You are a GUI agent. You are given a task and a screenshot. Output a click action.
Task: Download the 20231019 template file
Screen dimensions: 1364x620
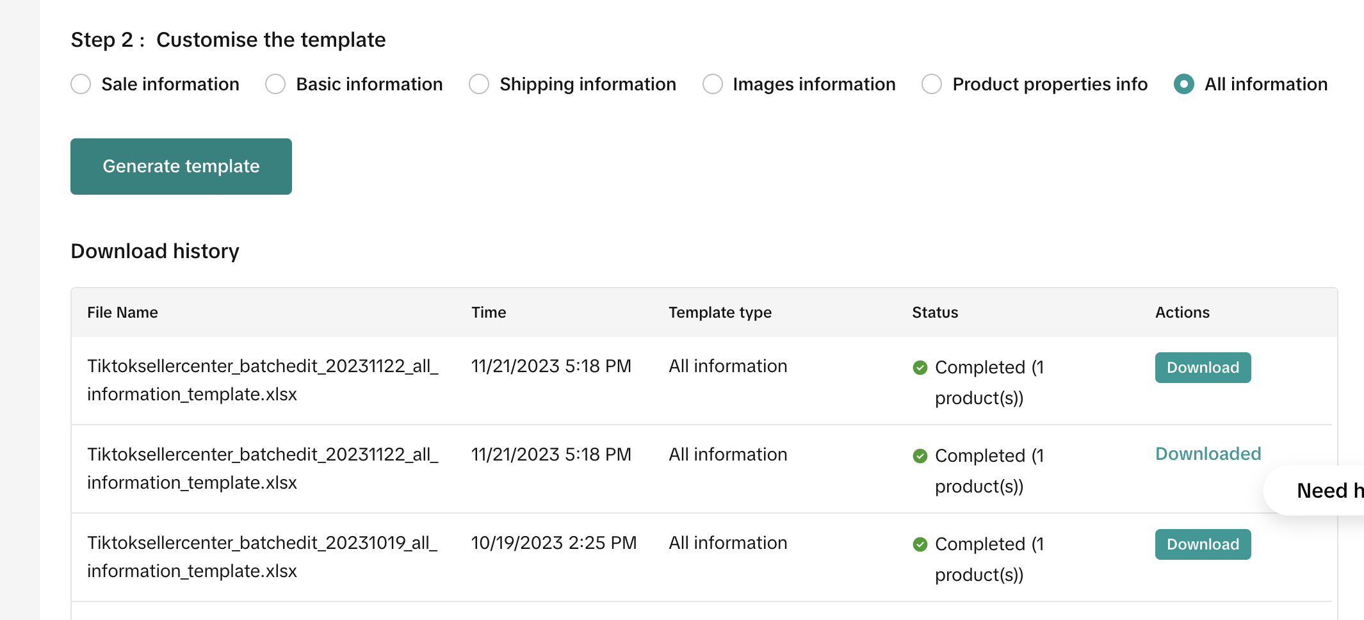pos(1203,544)
